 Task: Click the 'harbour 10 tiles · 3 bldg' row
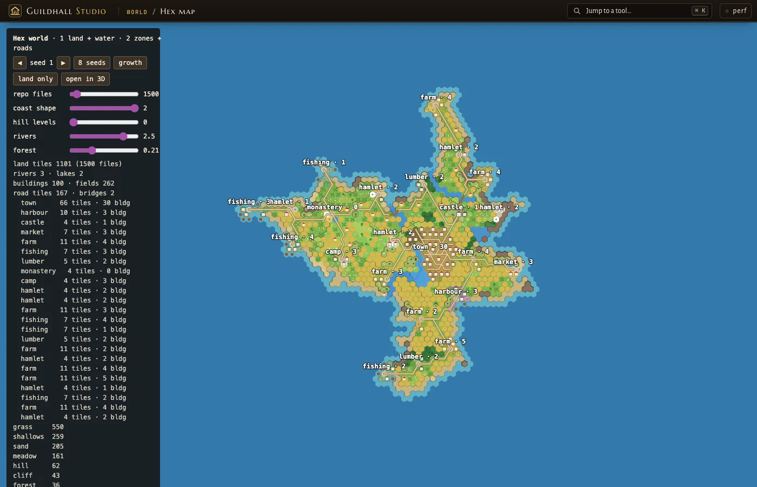73,213
